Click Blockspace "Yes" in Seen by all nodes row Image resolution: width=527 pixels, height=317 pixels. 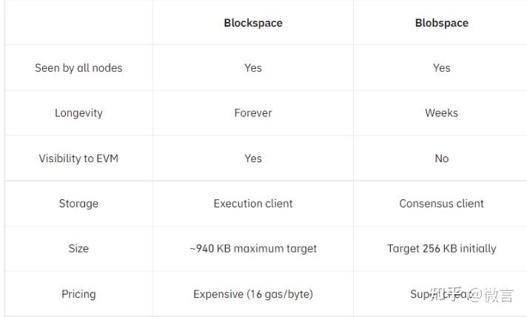point(253,68)
